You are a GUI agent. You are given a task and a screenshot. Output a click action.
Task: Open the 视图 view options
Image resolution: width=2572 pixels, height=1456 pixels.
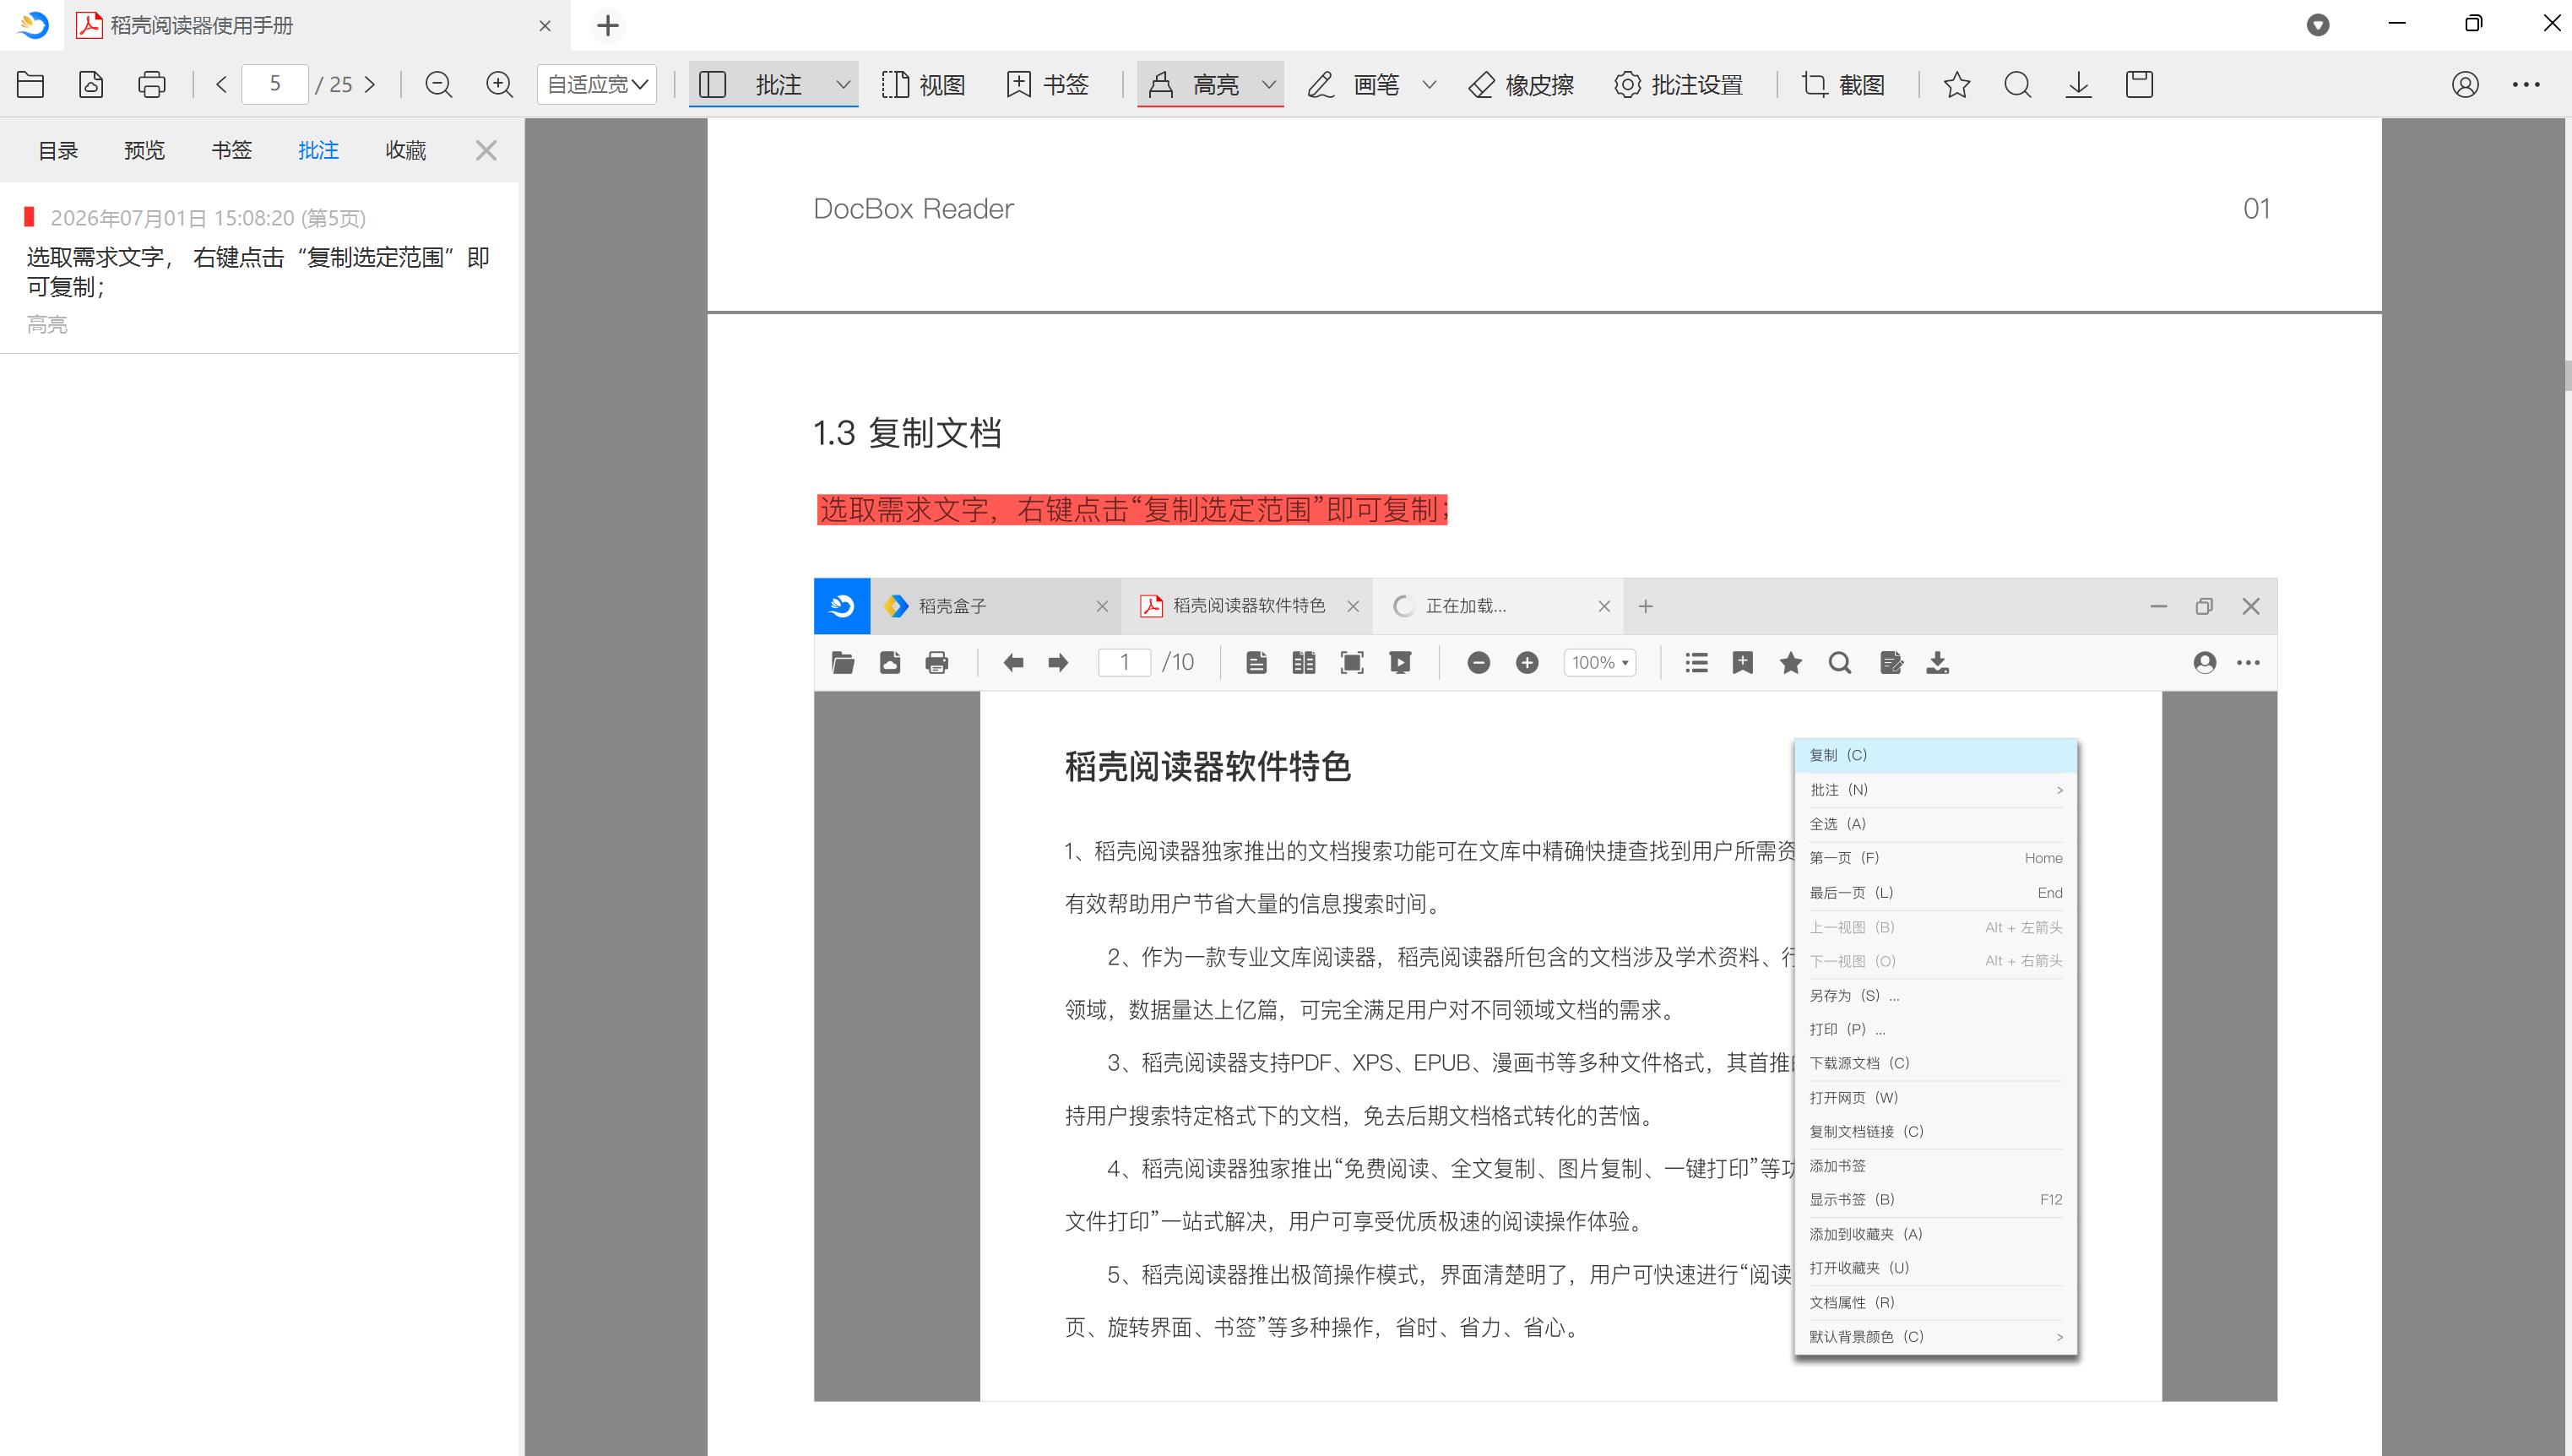(x=923, y=85)
